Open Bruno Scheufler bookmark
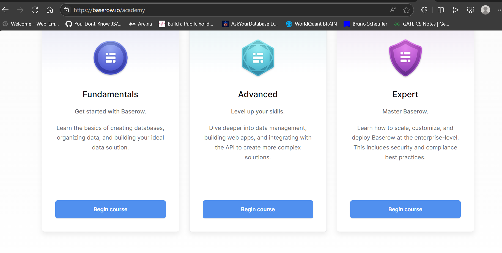 [x=365, y=24]
